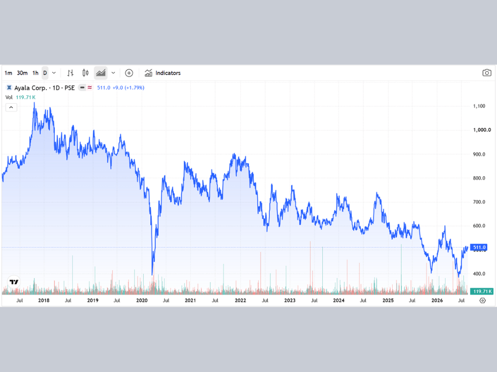
Task: Open the timeframe dropdown arrow
Action: coord(54,73)
